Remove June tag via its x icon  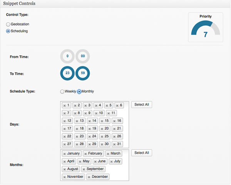(95, 161)
